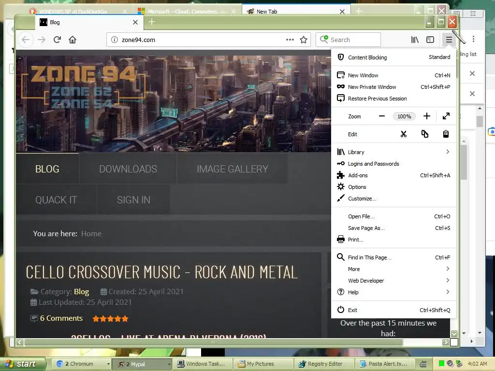Open Chromium's three-dot menu behind
This screenshot has height=371, width=495.
point(473,39)
